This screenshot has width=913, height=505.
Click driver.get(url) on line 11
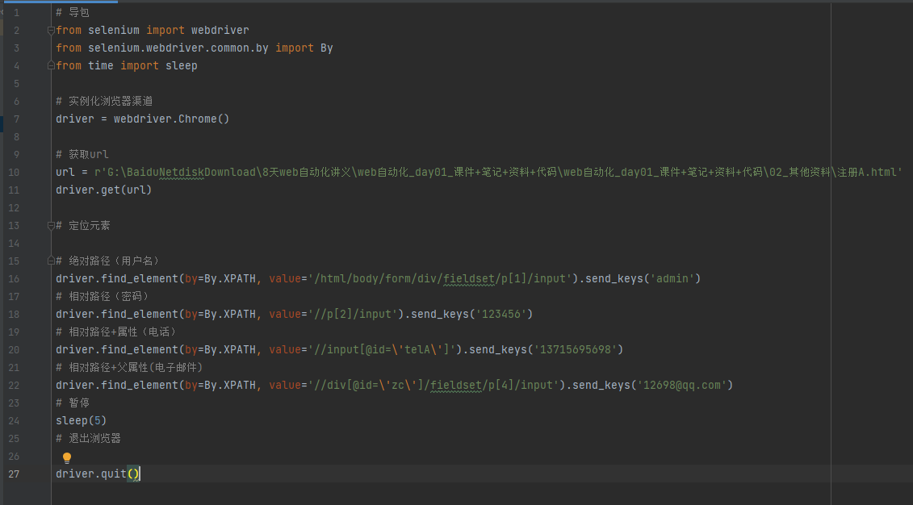[103, 190]
